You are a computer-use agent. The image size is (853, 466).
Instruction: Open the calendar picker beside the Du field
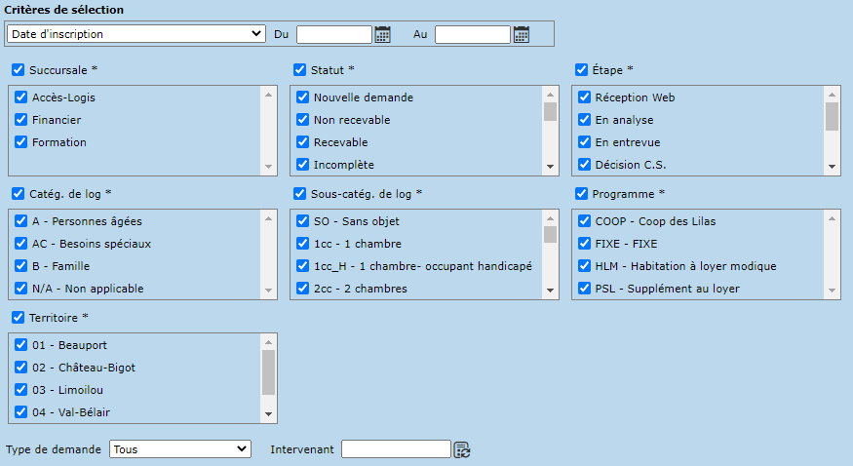[383, 34]
